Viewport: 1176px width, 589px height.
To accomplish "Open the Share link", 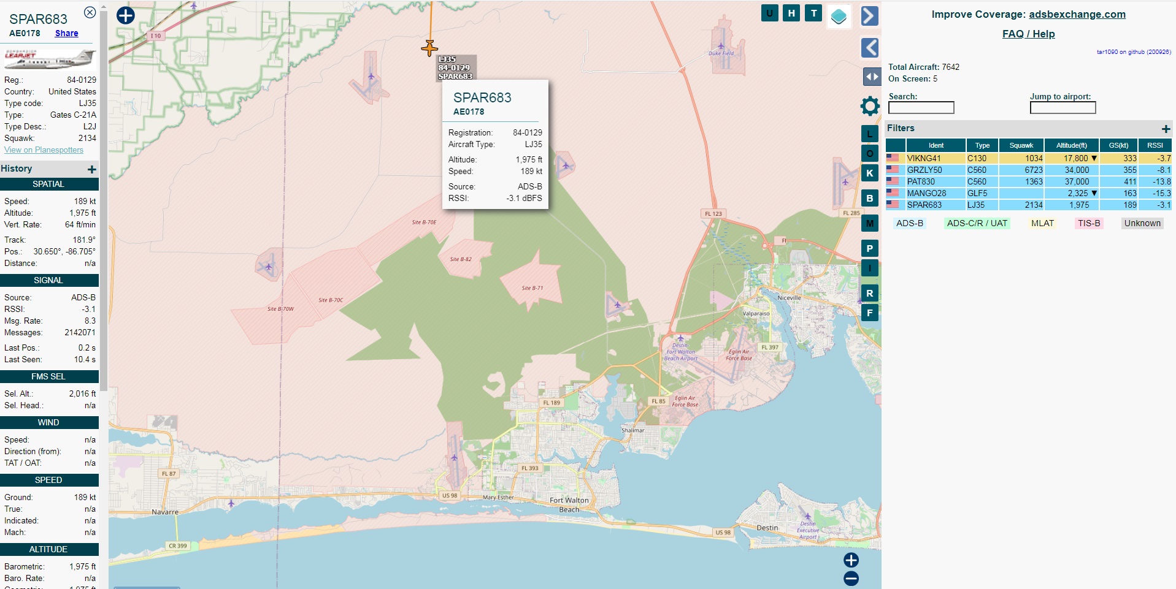I will point(67,34).
